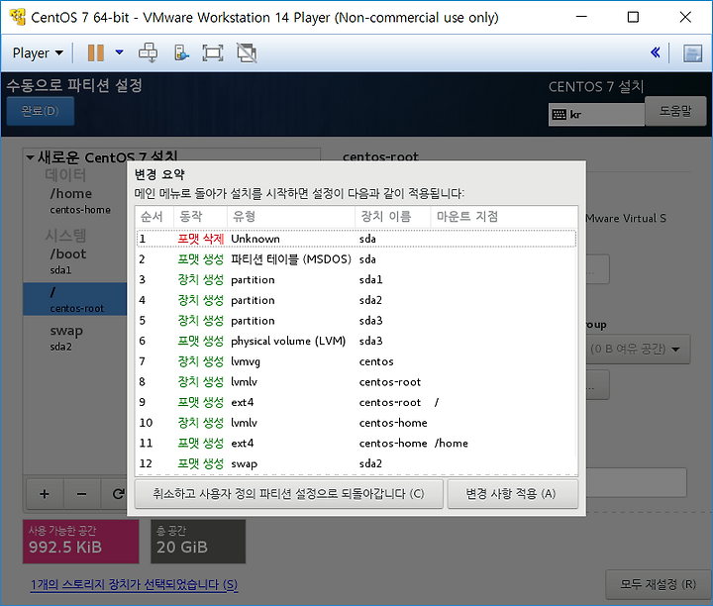Open the 1개의 스토리지 장치 link
Viewport: 713px width, 606px height.
pos(134,584)
